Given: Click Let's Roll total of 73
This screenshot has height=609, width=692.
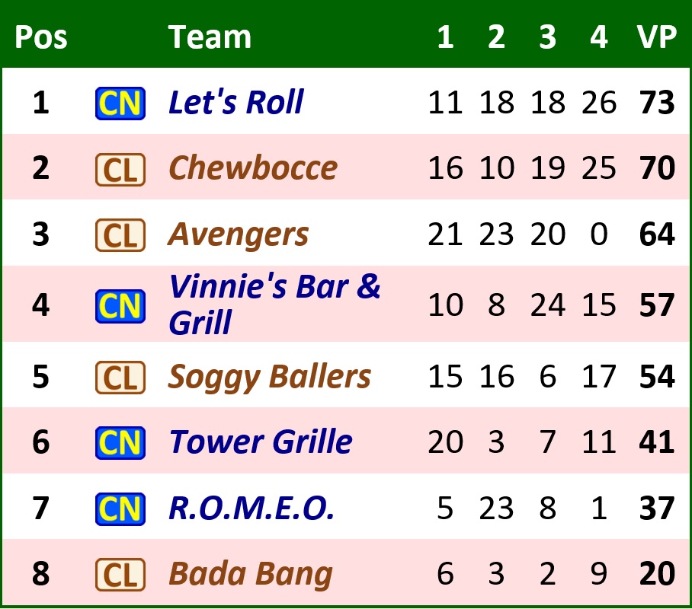Looking at the screenshot, I should (656, 103).
